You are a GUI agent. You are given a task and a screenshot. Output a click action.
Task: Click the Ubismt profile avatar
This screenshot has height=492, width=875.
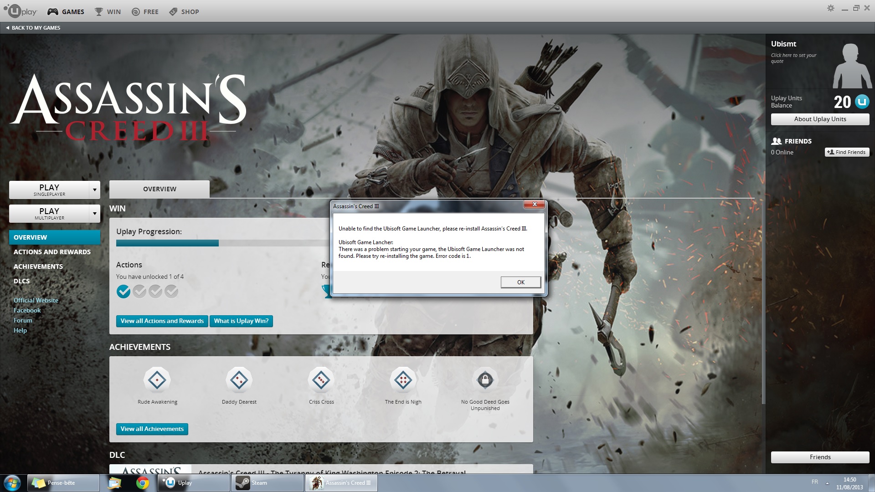pos(852,66)
